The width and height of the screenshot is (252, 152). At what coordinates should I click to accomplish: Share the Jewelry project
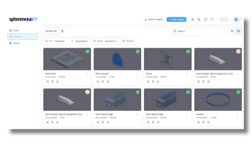[x=198, y=122]
